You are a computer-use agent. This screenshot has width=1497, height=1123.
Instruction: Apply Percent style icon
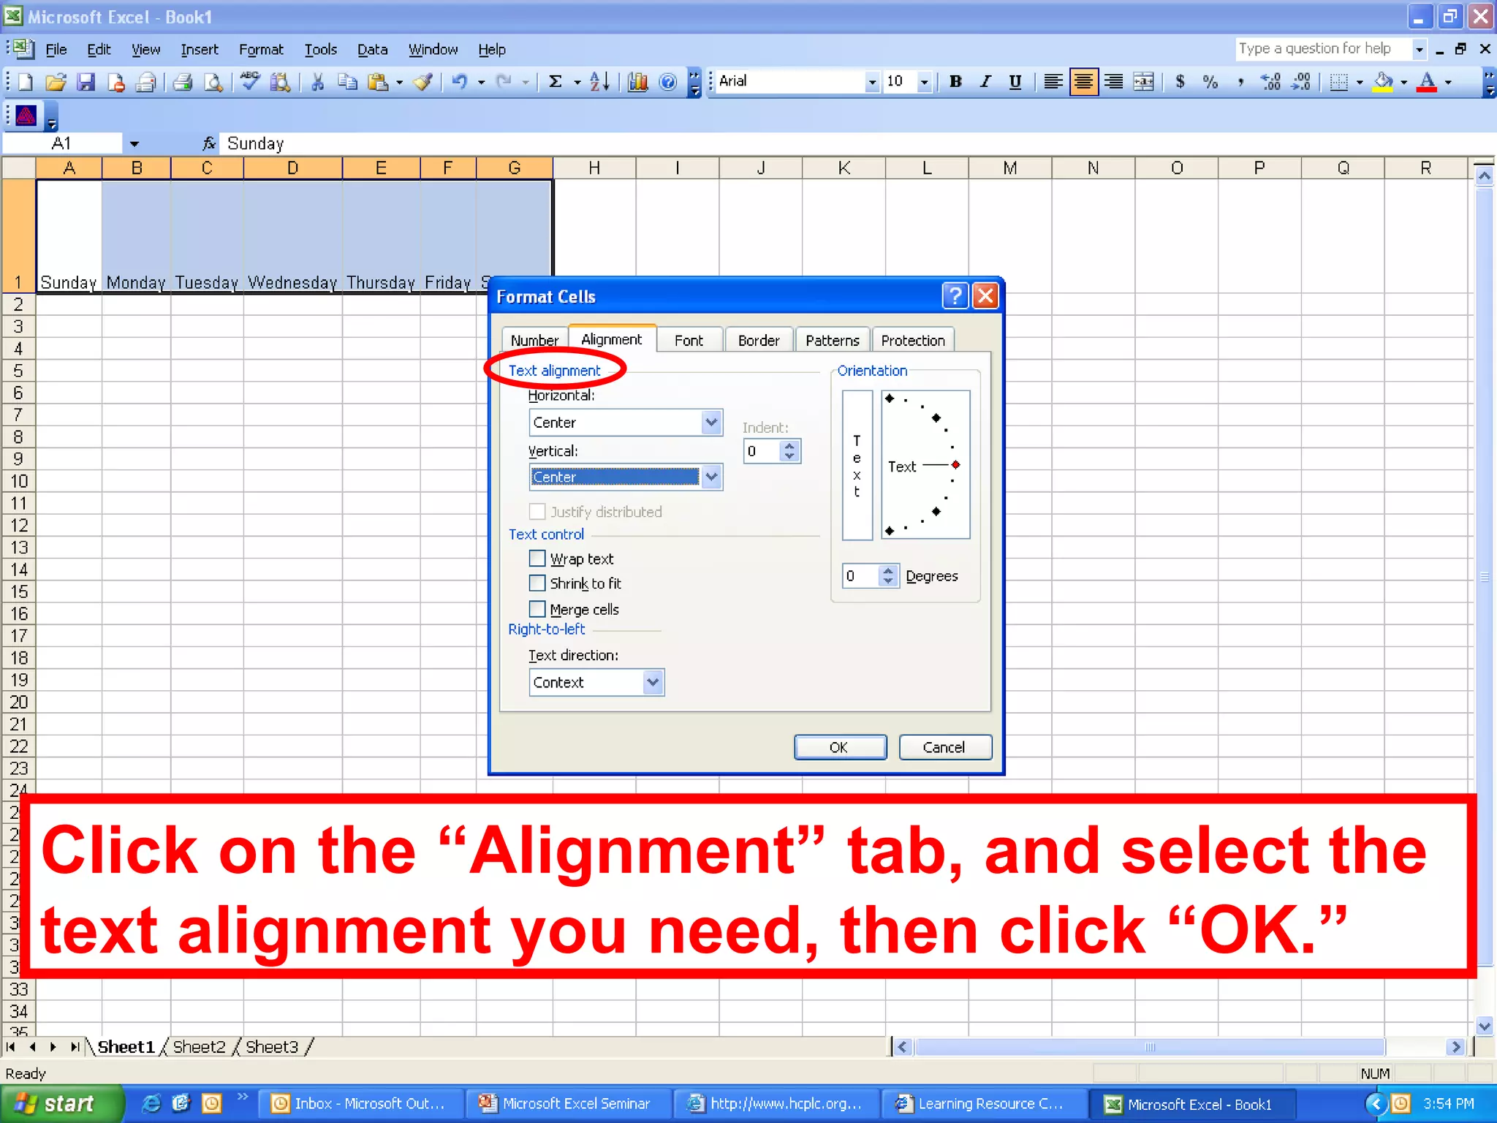(x=1210, y=82)
